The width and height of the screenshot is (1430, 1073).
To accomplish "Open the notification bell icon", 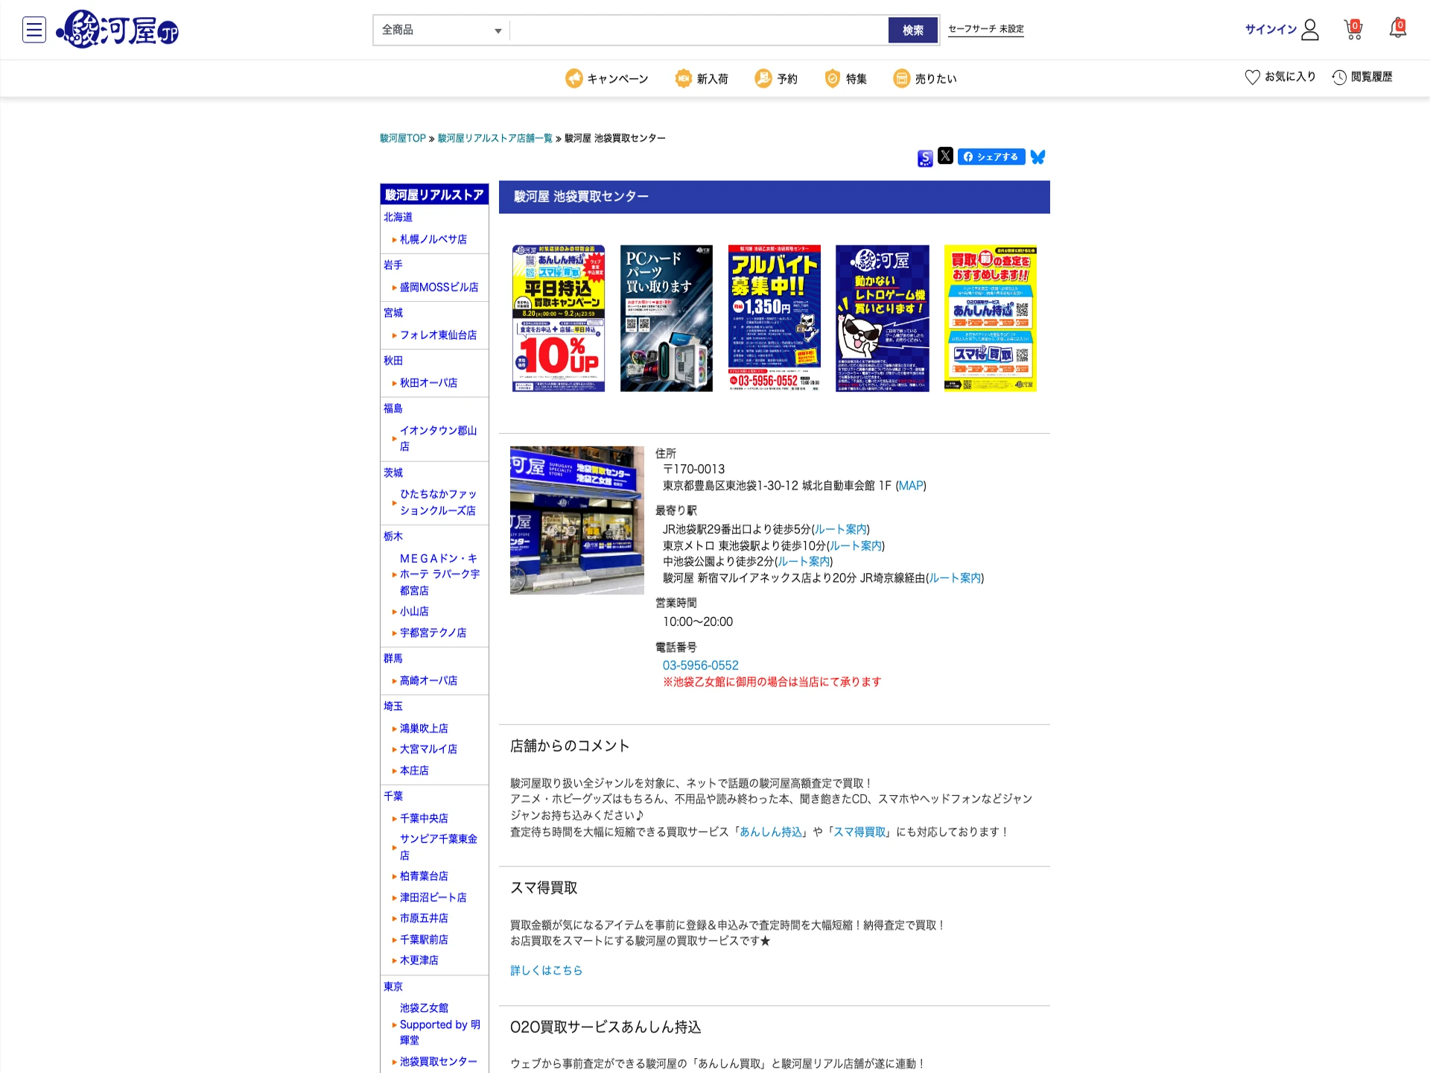I will point(1398,28).
